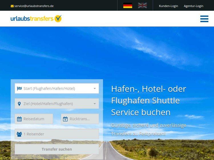This screenshot has height=160, width=214.
Task: Click the location pin icon in Ziel field
Action: pos(19,104)
